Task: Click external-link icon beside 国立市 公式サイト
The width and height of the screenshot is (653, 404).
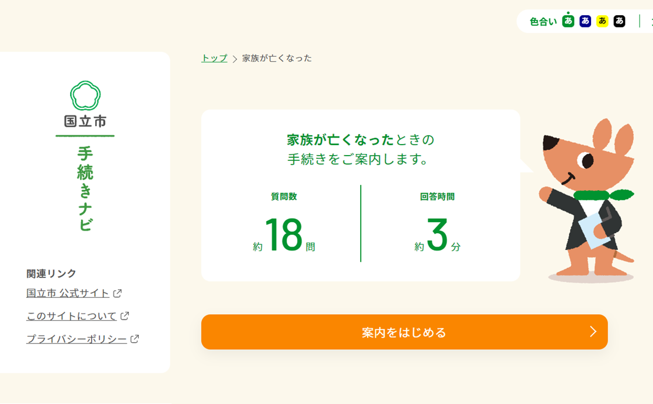Action: click(x=117, y=293)
